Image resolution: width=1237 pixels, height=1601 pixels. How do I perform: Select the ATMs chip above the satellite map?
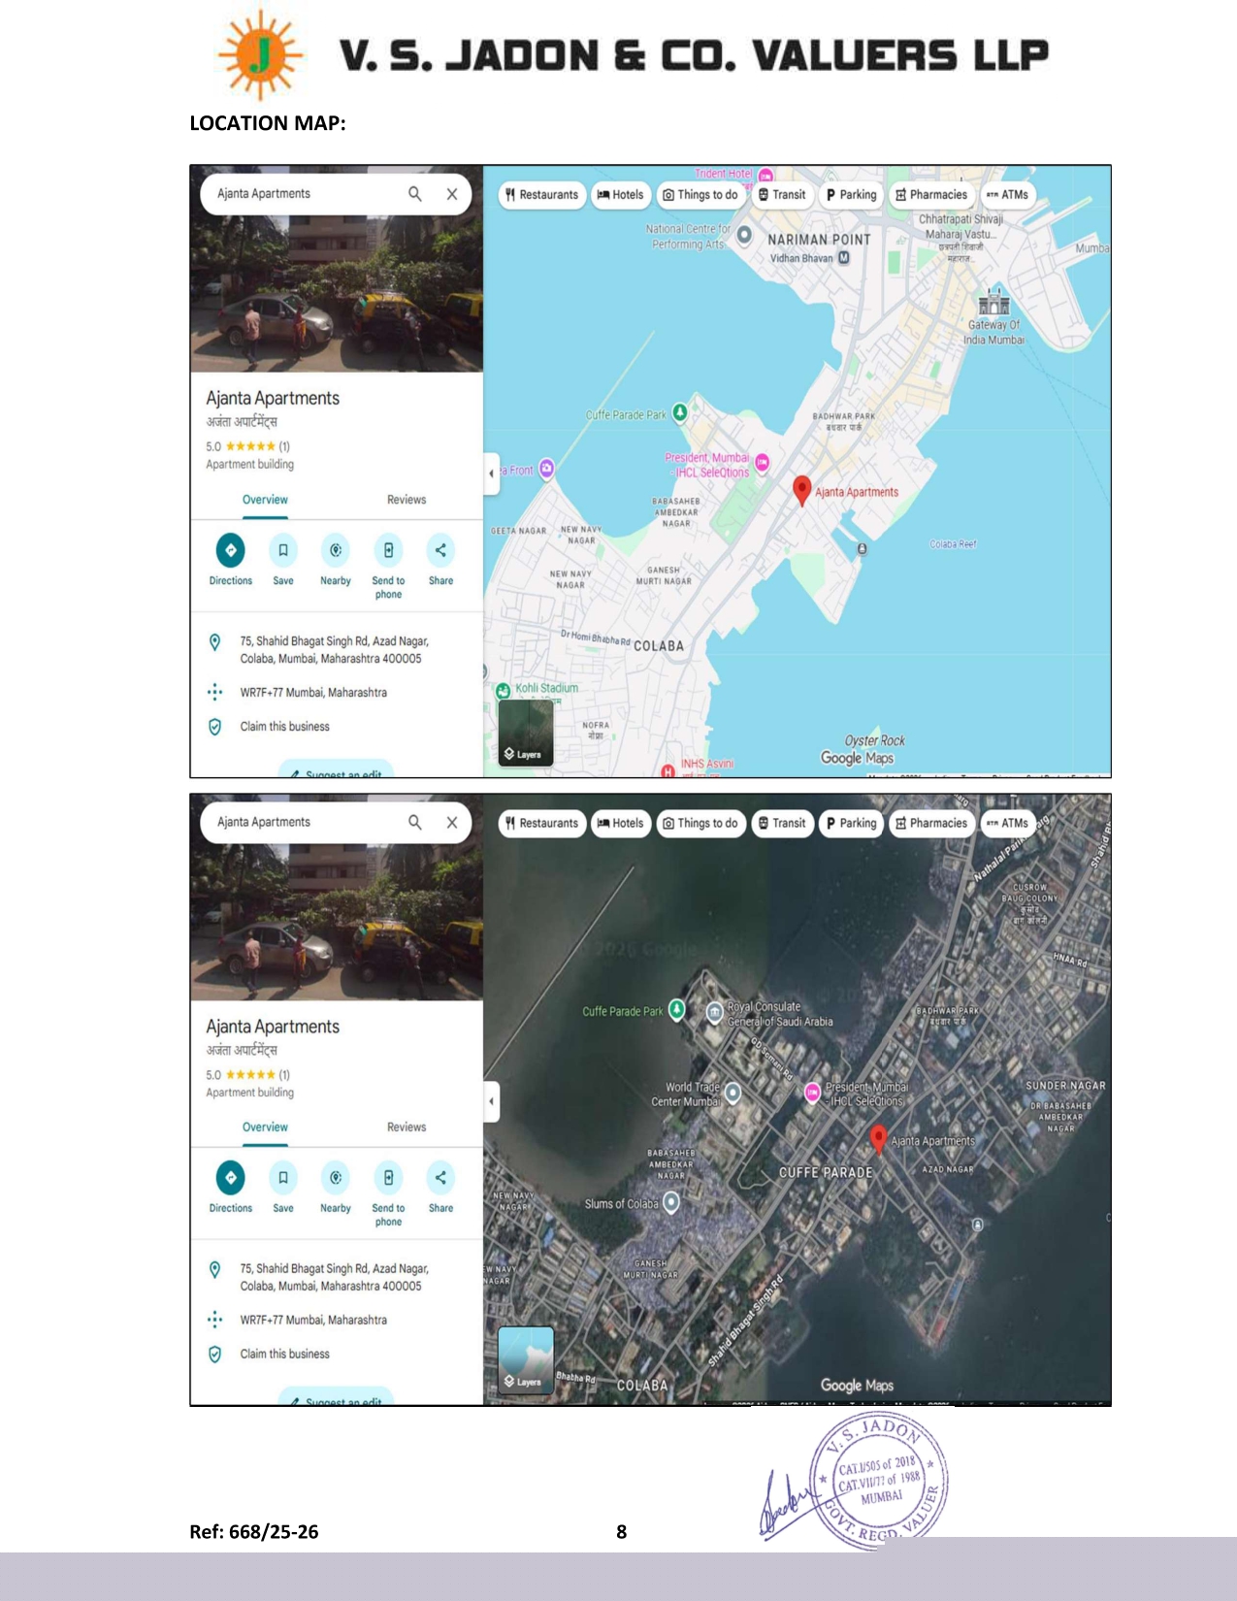1008,823
